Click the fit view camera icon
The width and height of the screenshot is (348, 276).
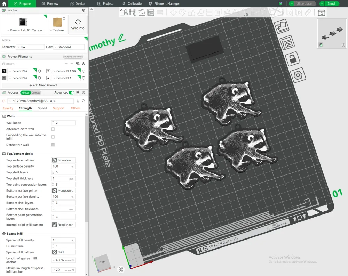(121, 270)
